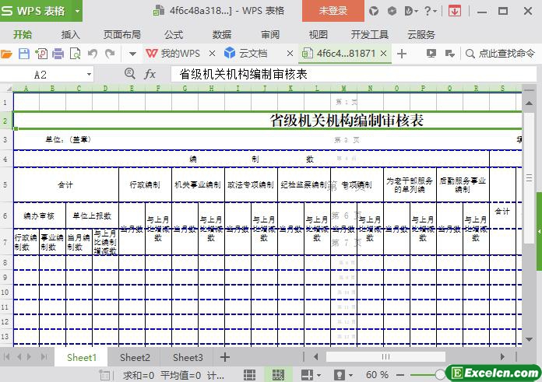Screen dimensions: 542x382
Task: Open the 插入 ribbon tab
Action: pos(71,34)
